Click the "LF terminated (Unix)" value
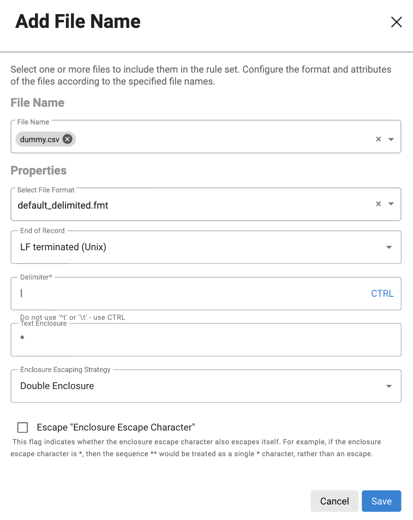Viewport: 413px width, 520px height. click(63, 247)
